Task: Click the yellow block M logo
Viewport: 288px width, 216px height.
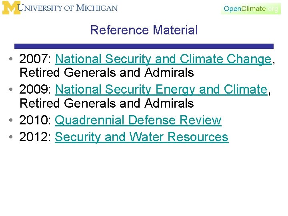Action: [11, 8]
